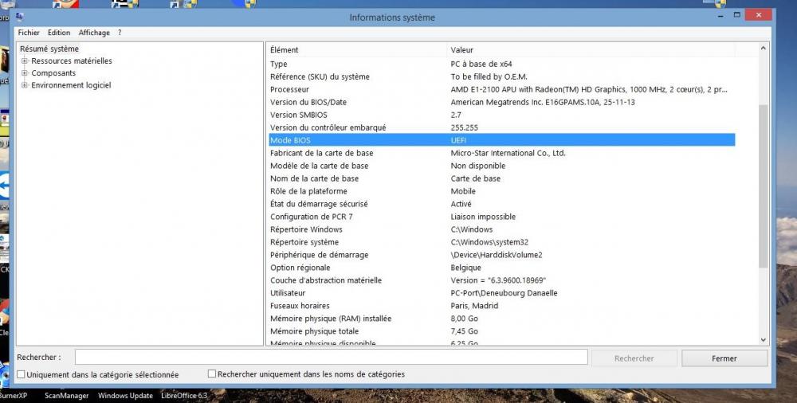Open the Fichier menu
The image size is (797, 403).
tap(29, 33)
